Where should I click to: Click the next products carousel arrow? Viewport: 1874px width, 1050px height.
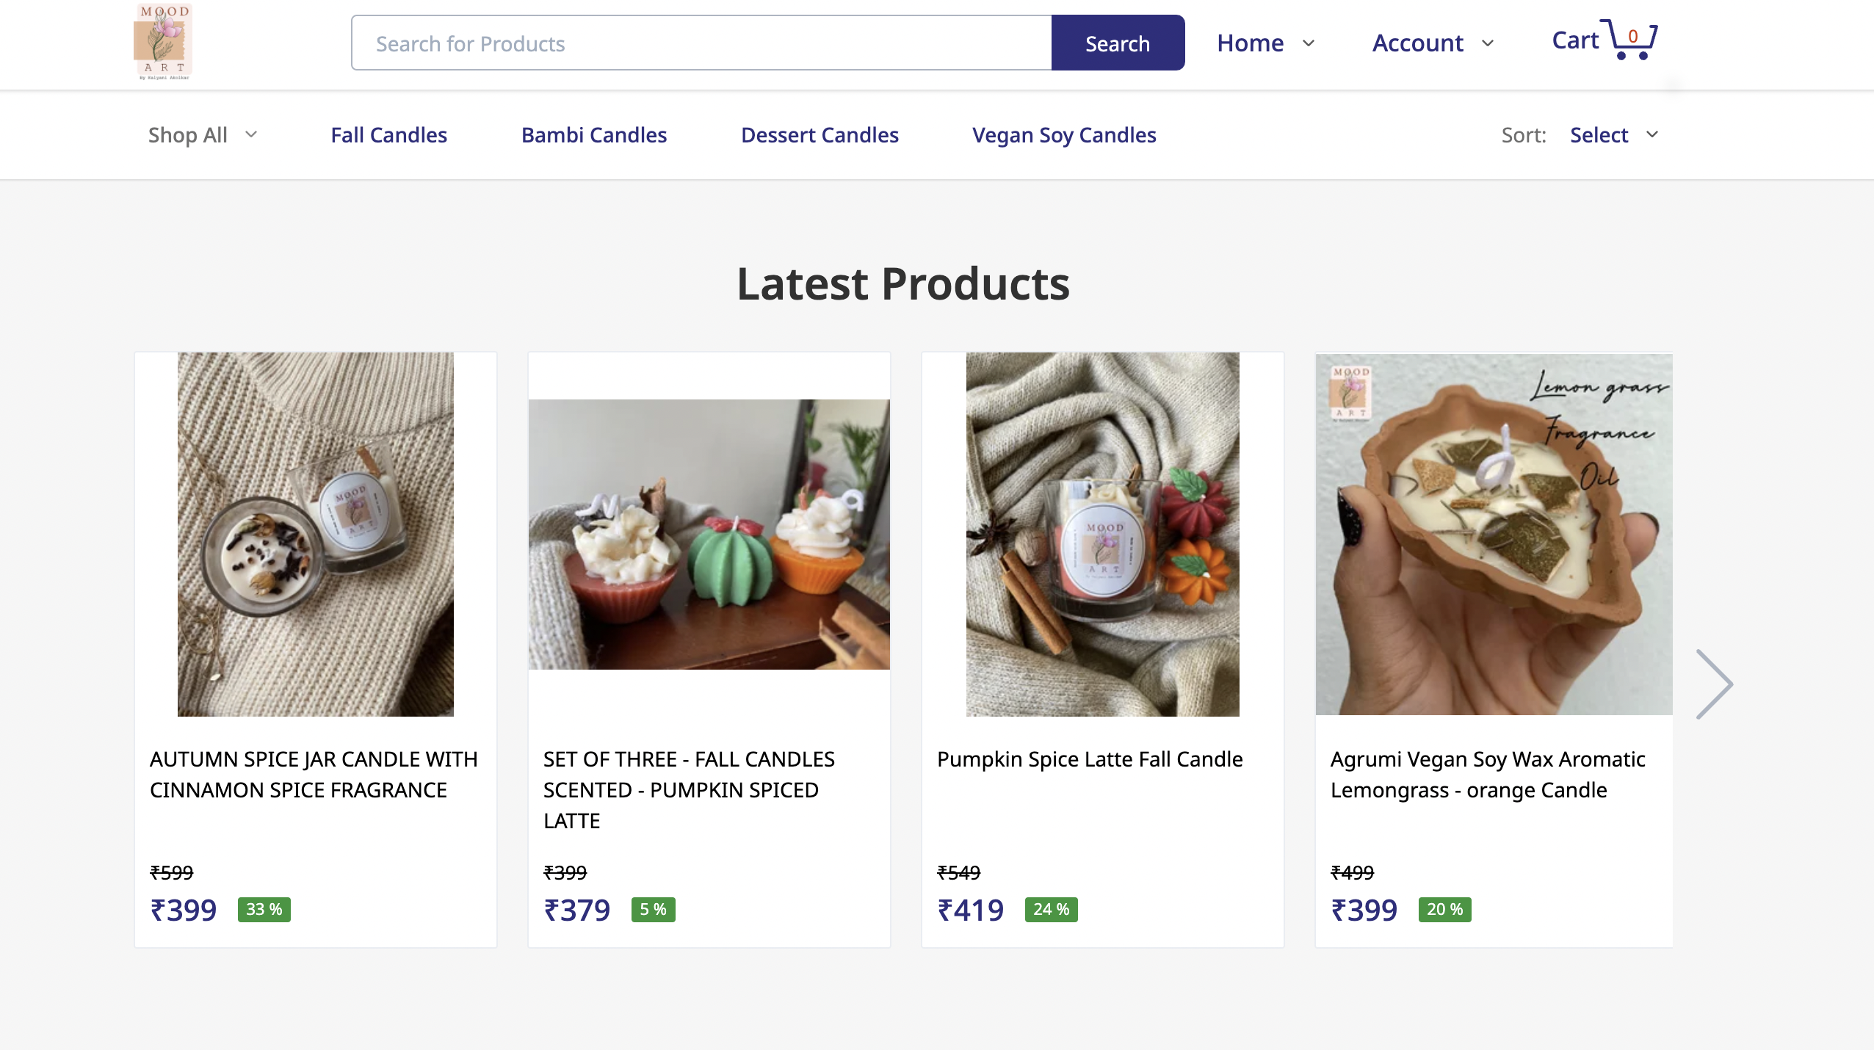click(1714, 684)
